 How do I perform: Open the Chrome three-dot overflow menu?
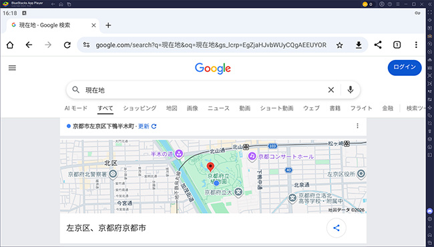pyautogui.click(x=416, y=45)
